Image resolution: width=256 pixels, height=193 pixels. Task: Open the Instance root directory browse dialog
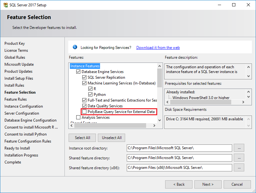point(239,148)
